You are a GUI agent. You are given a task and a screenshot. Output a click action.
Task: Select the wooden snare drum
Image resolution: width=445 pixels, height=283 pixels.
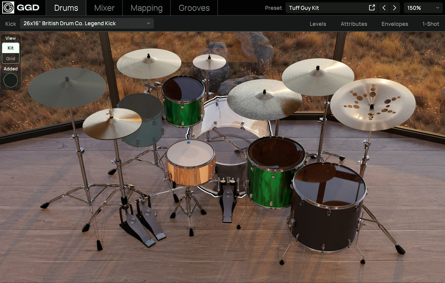[x=190, y=162]
